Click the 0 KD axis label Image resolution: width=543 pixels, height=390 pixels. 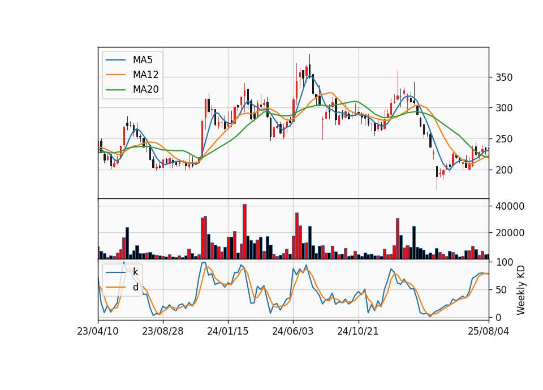[499, 317]
